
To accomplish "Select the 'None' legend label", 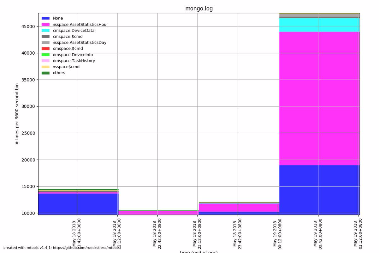I will tap(58, 18).
